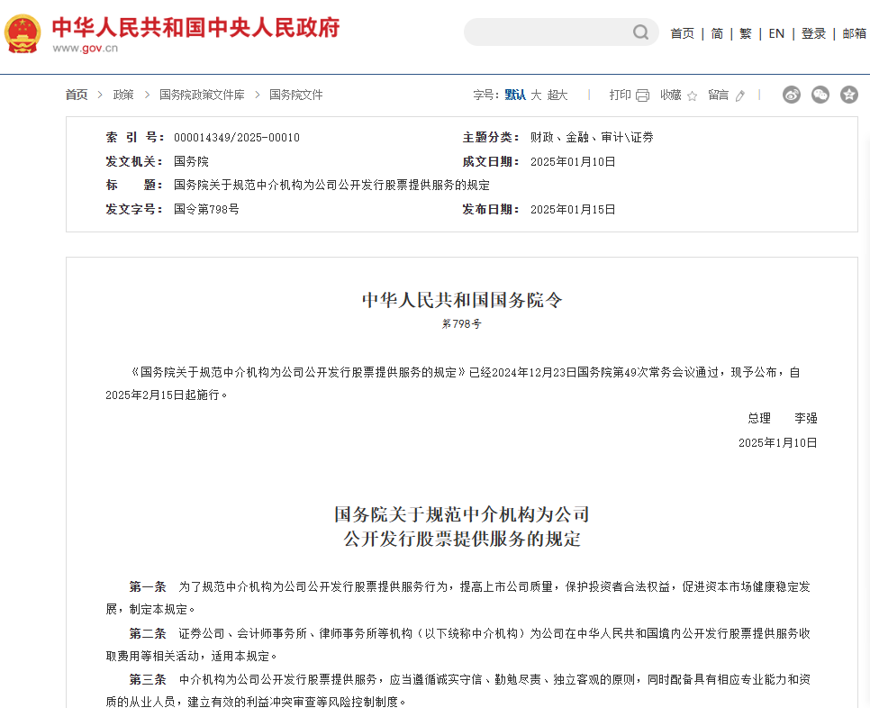Screen dimensions: 870x708
Task: Open 国务院文件 breadcrumb link
Action: point(295,95)
